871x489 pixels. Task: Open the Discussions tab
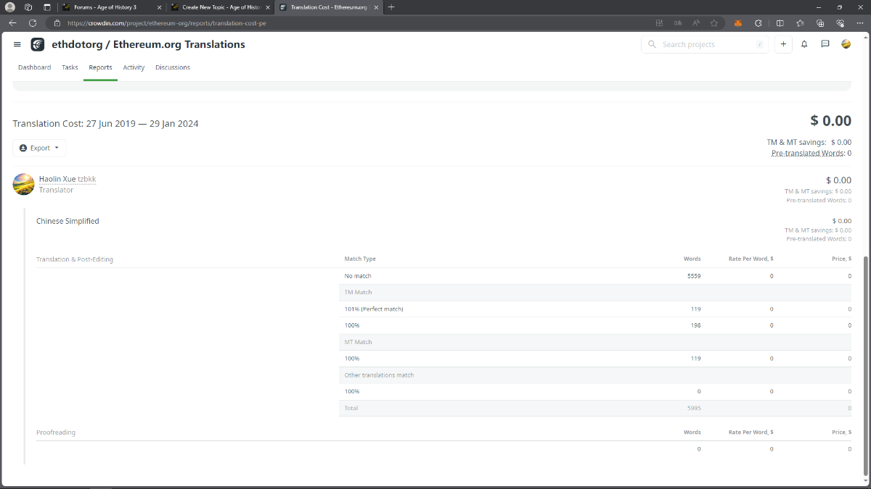(173, 67)
